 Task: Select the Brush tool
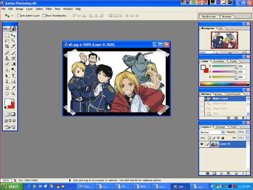(13, 53)
